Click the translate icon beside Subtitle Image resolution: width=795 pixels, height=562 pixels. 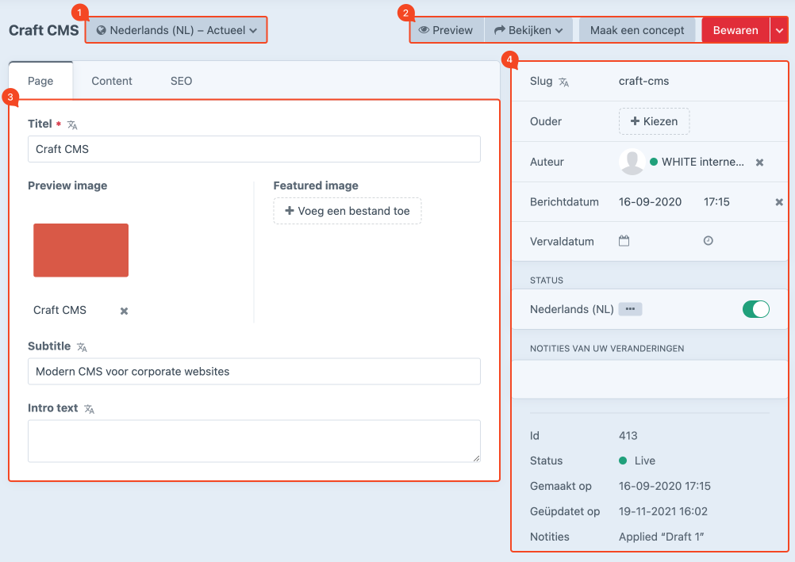click(x=82, y=347)
